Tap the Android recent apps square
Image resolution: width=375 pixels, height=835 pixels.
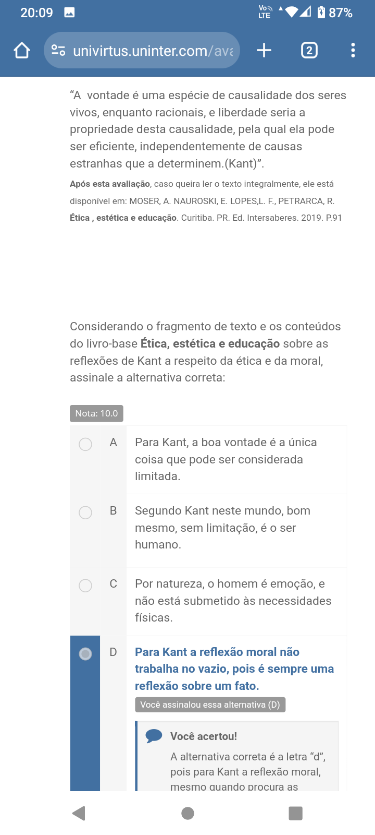295,813
